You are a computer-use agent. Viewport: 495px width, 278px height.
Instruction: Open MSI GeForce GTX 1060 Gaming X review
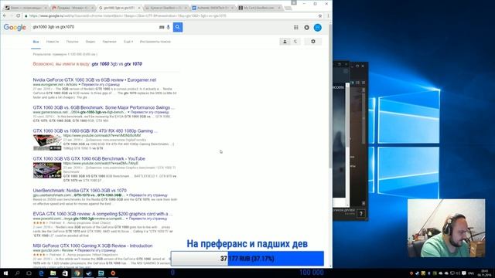tap(93, 246)
